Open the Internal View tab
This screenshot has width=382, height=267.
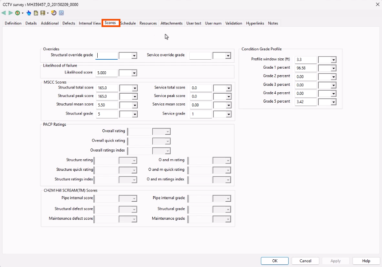point(90,23)
